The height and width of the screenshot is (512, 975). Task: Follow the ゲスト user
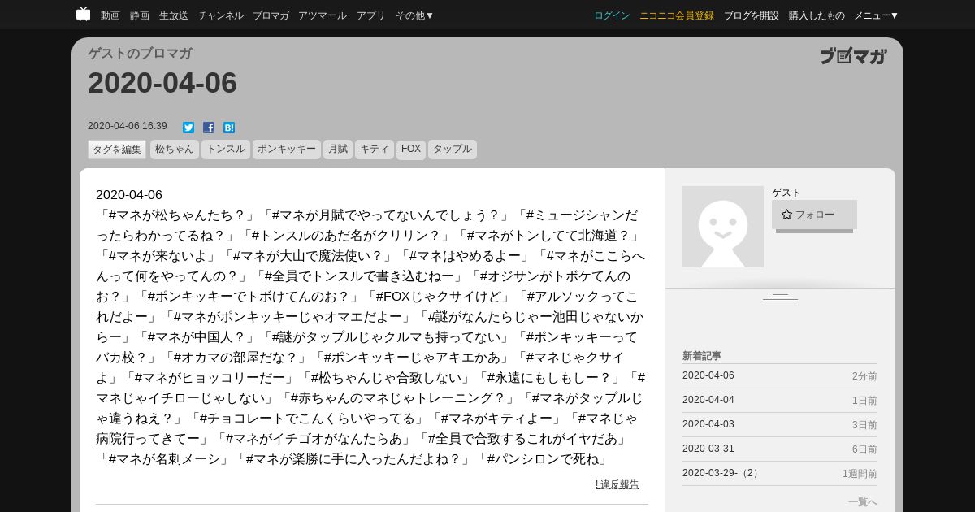(x=814, y=215)
